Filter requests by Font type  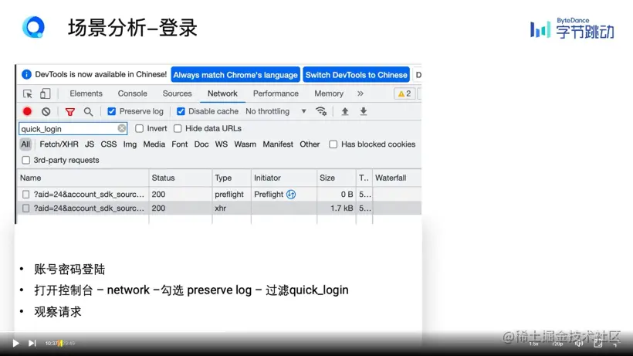coord(179,144)
